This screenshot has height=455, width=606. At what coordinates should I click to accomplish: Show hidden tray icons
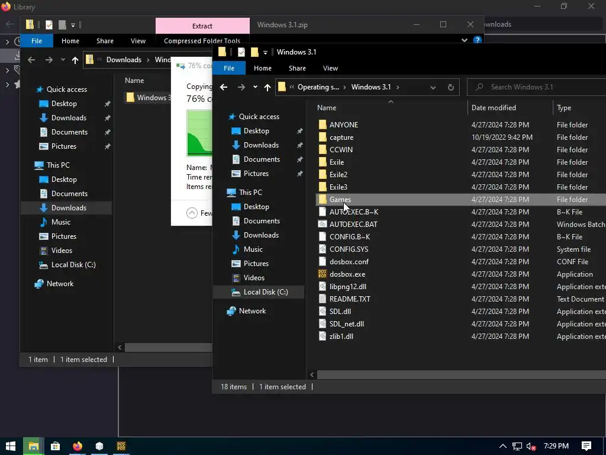(503, 446)
